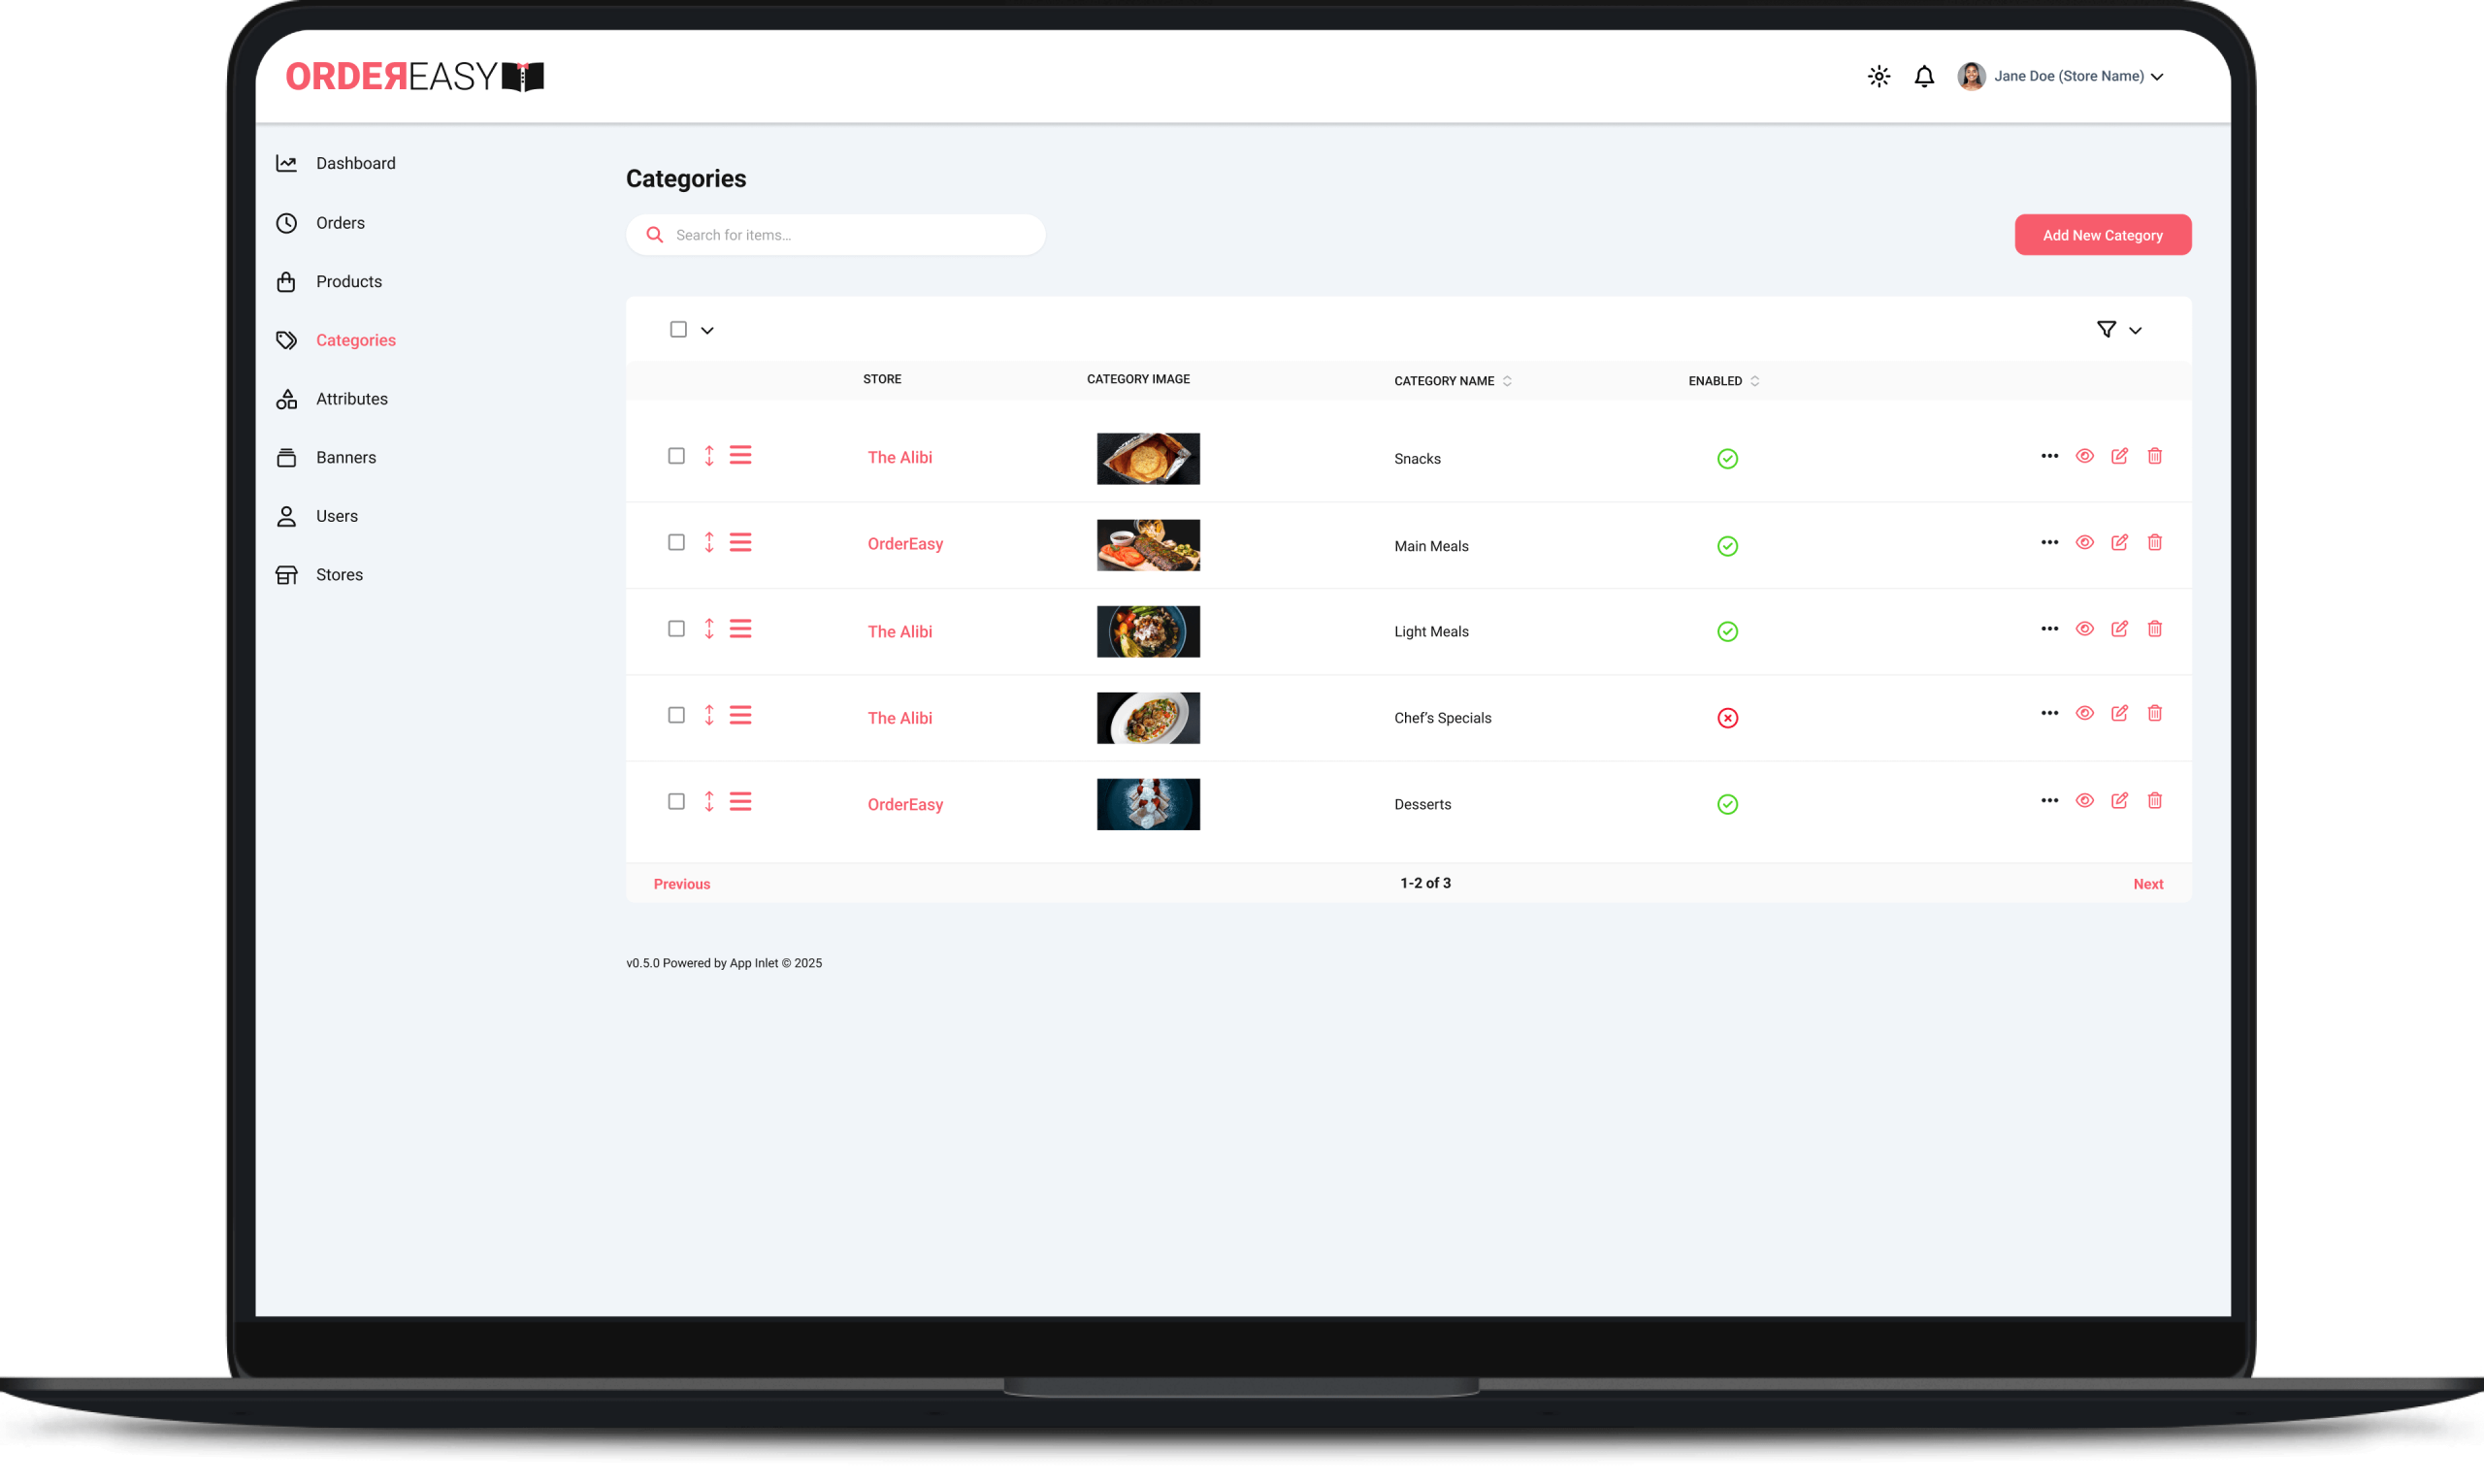Check the Main Meals row checkbox
Screen dimensions: 2484x1484
point(676,542)
